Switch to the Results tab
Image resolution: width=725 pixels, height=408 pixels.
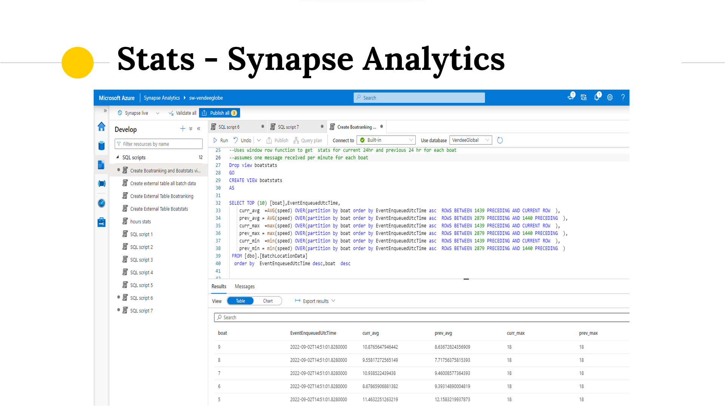point(219,286)
